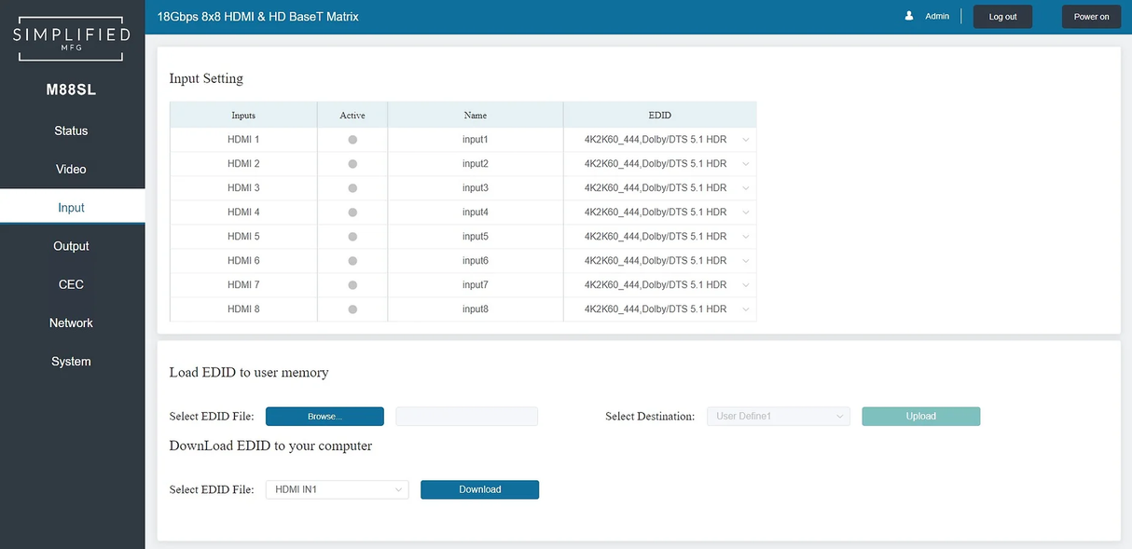Viewport: 1132px width, 549px height.
Task: Click the HDMI 3 active status indicator
Action: tap(352, 188)
